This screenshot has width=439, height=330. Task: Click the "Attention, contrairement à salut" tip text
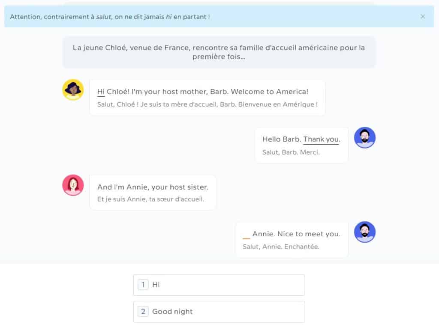pyautogui.click(x=110, y=17)
